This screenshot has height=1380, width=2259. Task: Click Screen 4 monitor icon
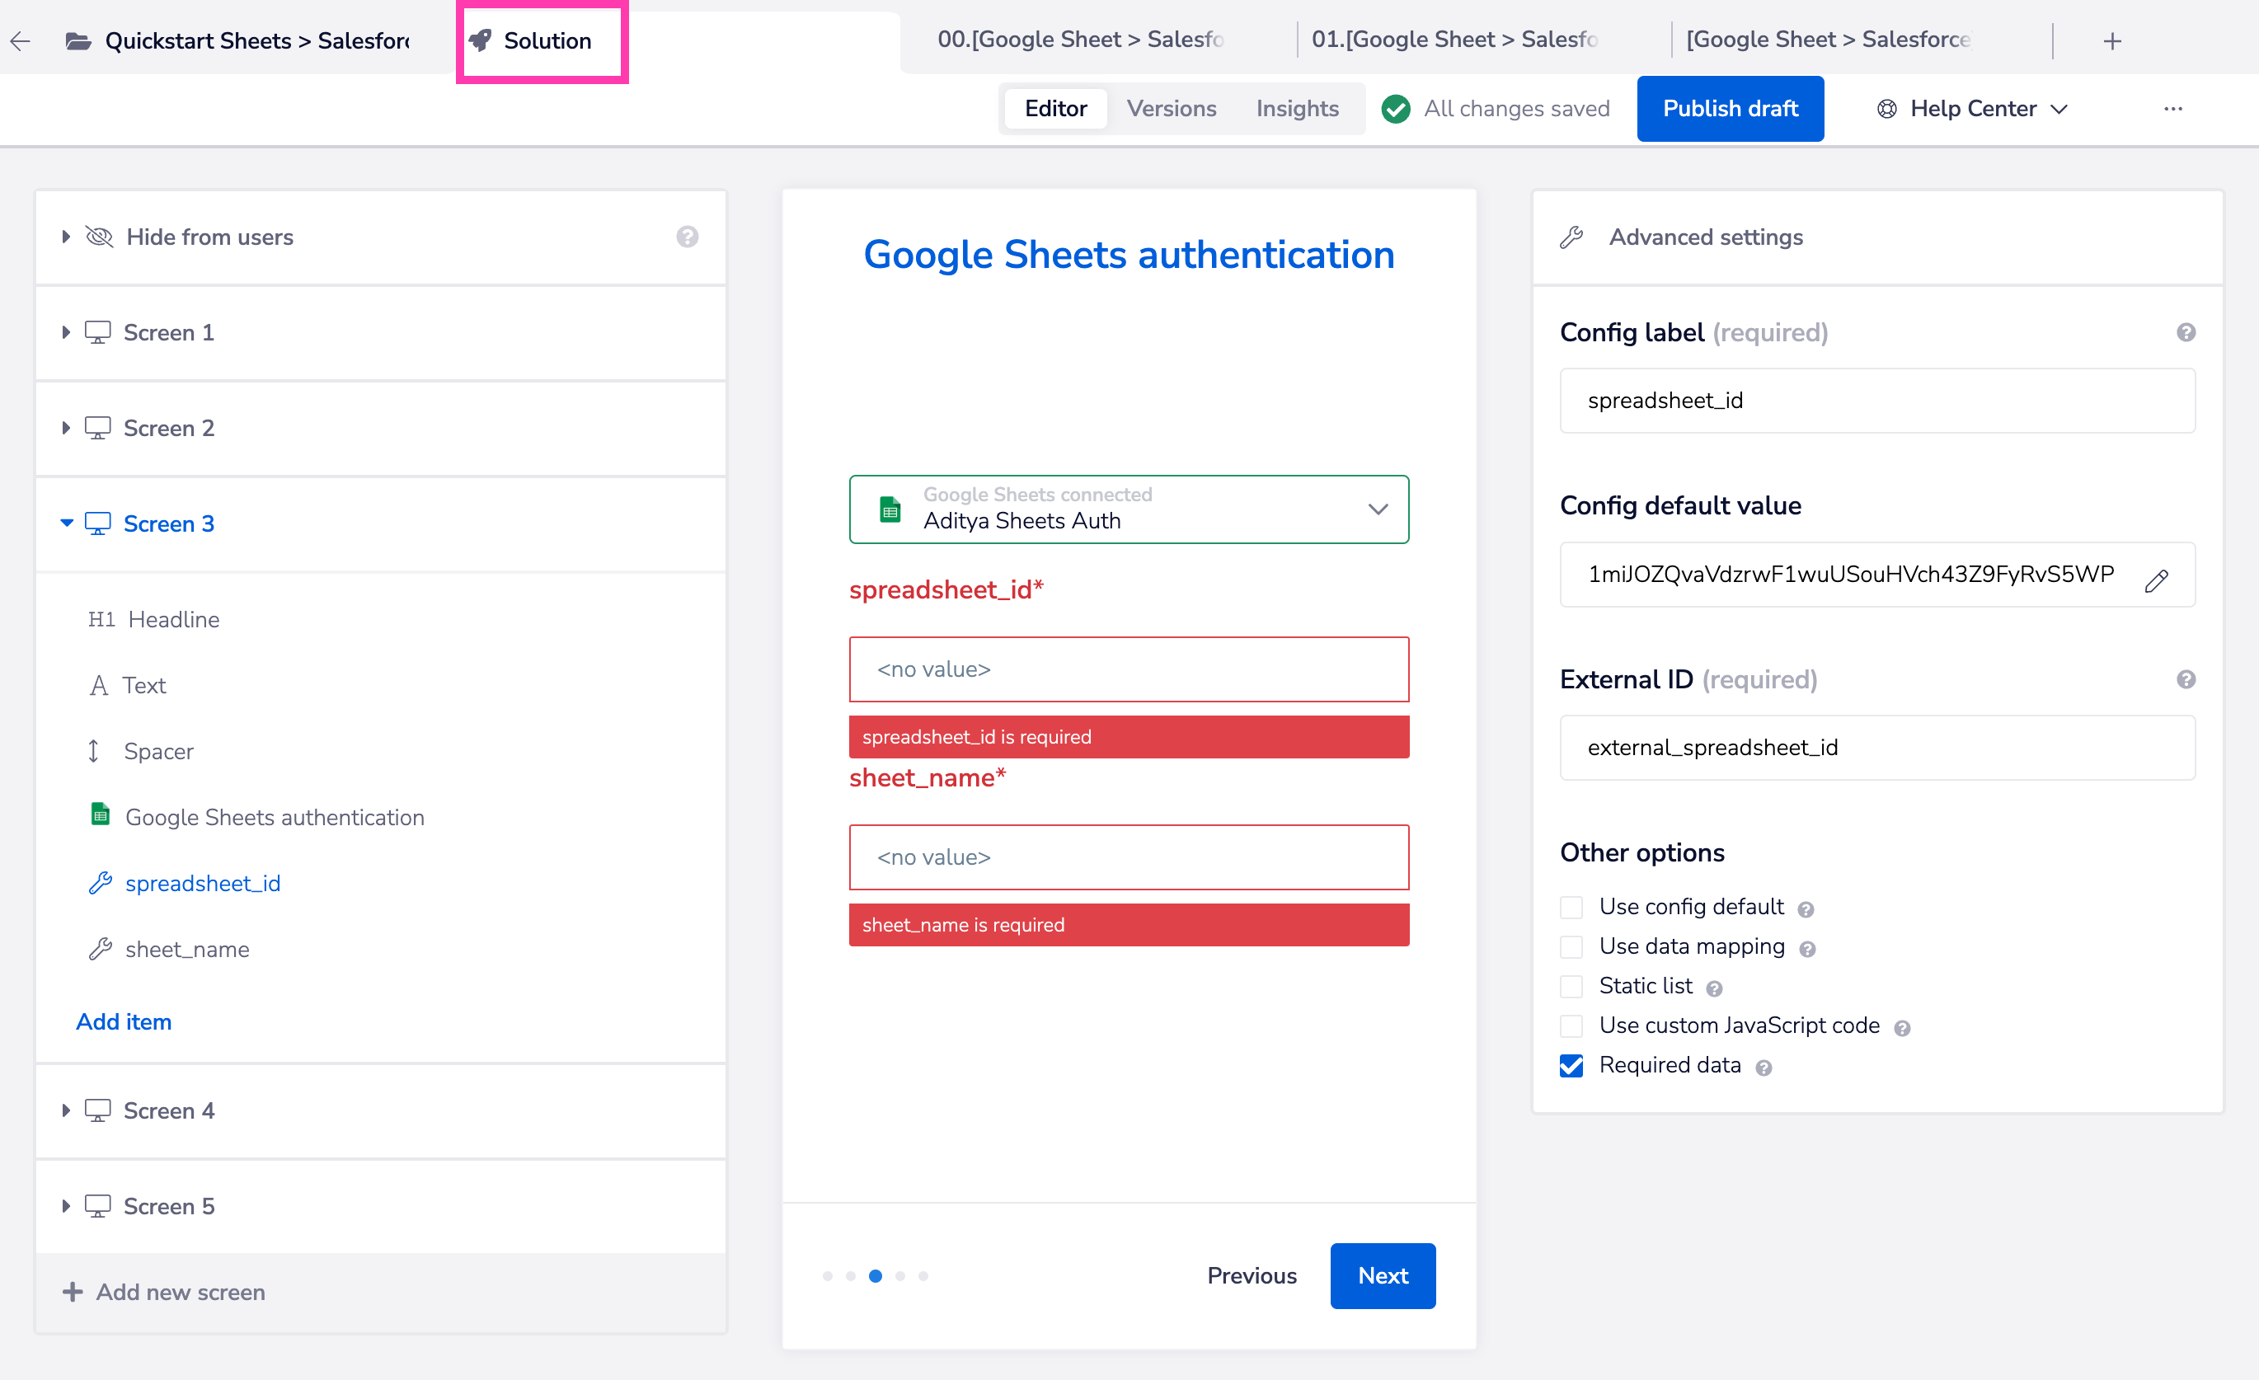click(97, 1110)
